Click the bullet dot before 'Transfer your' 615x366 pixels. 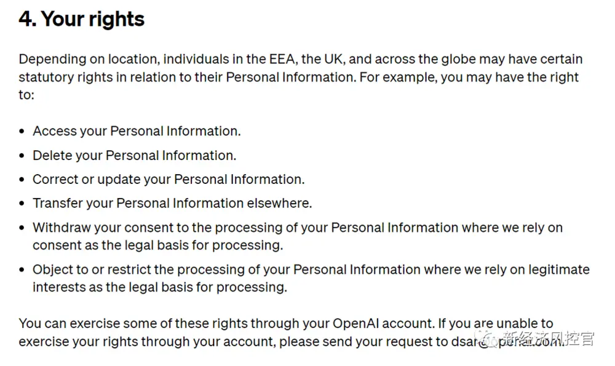[x=23, y=204]
